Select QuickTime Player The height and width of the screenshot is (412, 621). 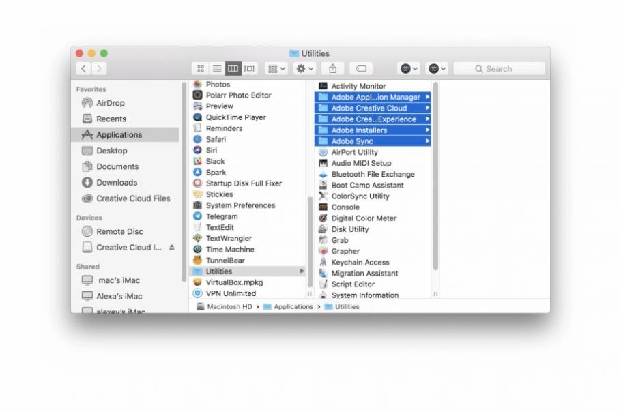(248, 117)
